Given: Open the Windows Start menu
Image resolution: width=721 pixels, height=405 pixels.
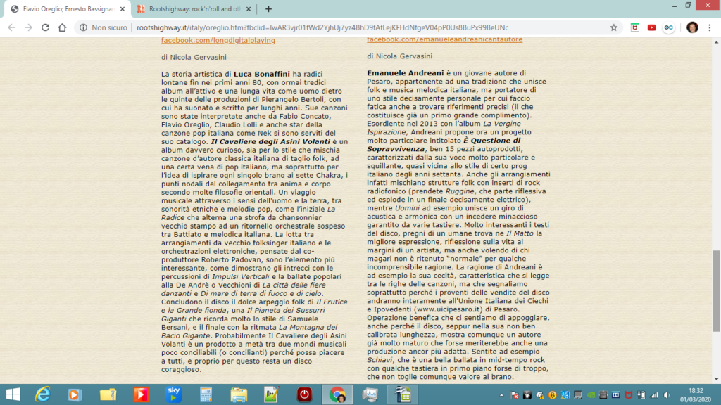Looking at the screenshot, I should pos(13,394).
